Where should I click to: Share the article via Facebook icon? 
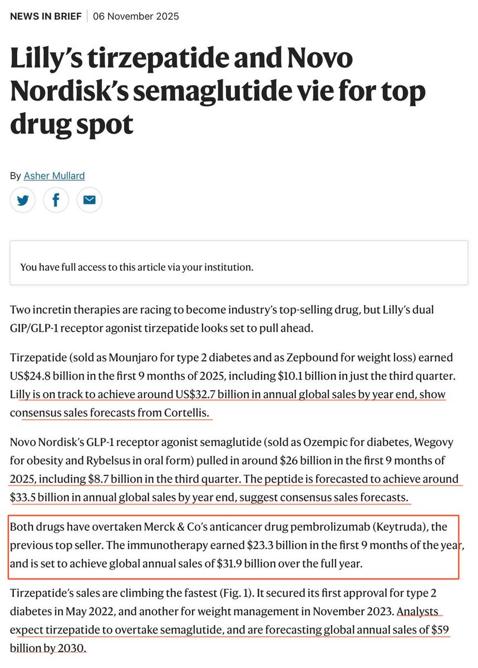click(56, 200)
